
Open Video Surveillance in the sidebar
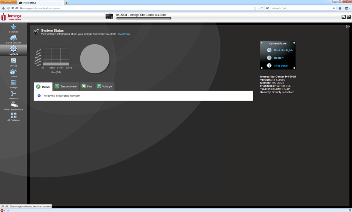14,106
